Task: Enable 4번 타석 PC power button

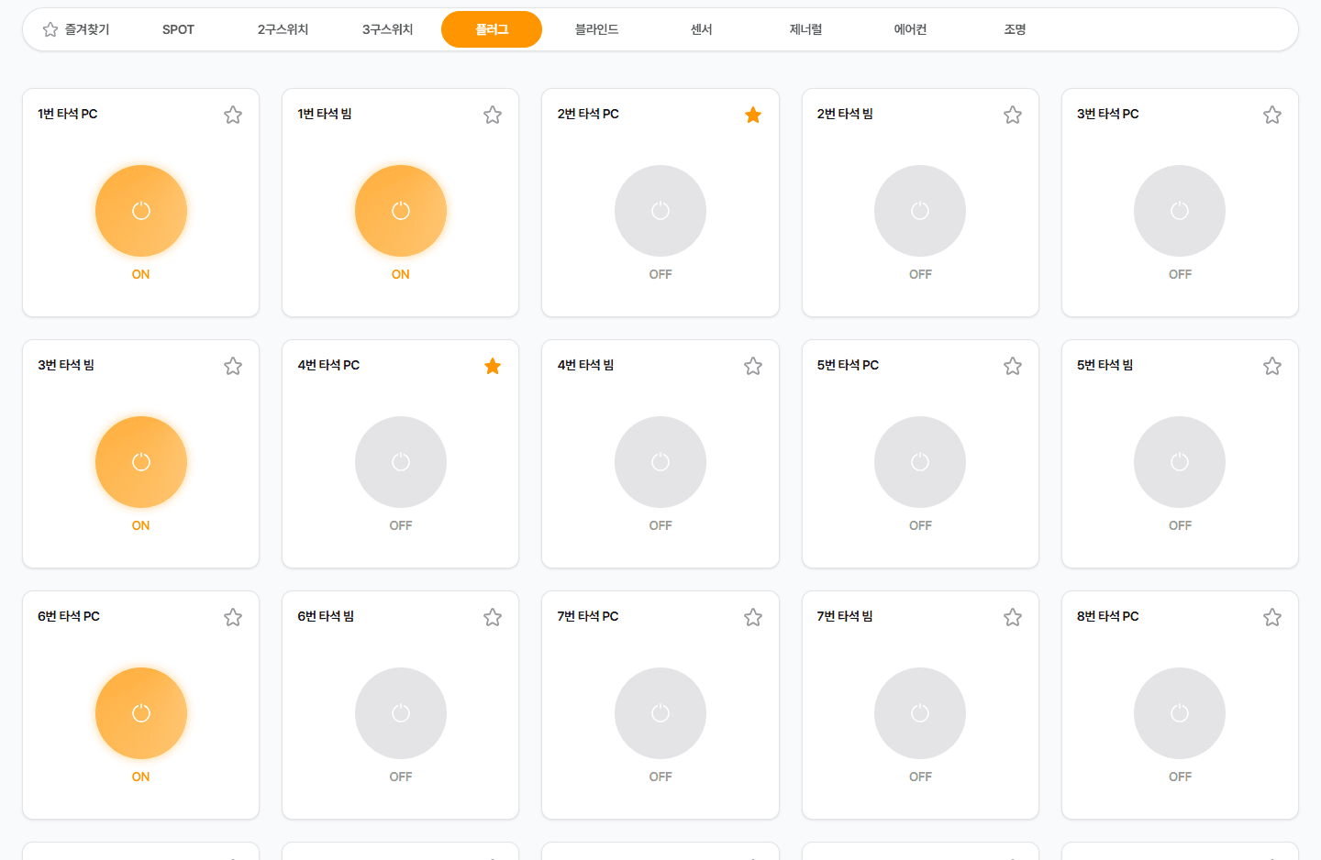Action: point(401,462)
